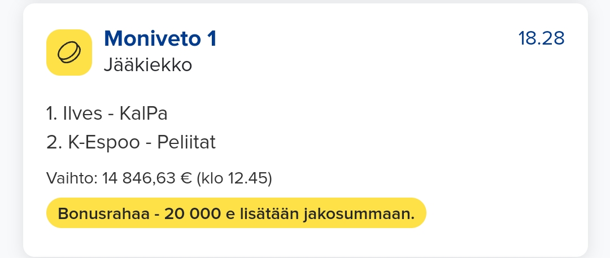Viewport: 610px width, 258px height.
Task: Click the yellow ice hockey puck icon
Action: click(x=69, y=53)
